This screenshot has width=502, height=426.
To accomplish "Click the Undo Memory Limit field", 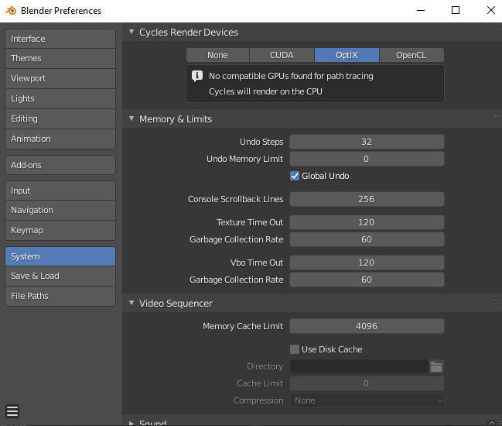I will tap(367, 159).
